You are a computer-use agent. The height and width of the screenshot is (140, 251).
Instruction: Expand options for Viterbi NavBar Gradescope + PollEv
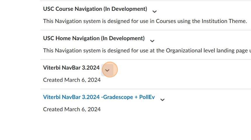point(163,100)
